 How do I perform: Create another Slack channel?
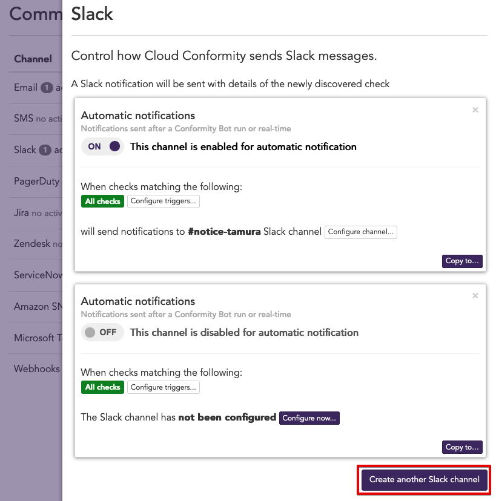(424, 480)
